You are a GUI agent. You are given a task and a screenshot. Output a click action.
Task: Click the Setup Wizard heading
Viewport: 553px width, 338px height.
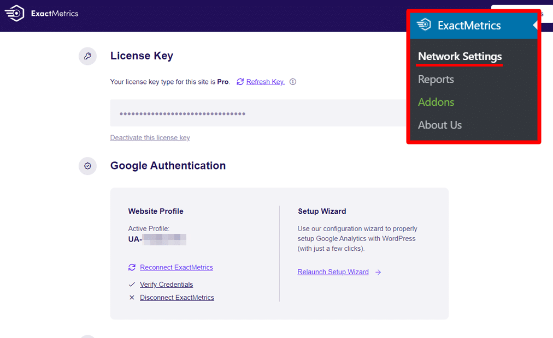(322, 211)
